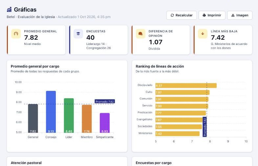Click 'Actualizado 1 Oct 2026, 4:35 pm' timestamp
The image size is (258, 166).
[x=84, y=17]
